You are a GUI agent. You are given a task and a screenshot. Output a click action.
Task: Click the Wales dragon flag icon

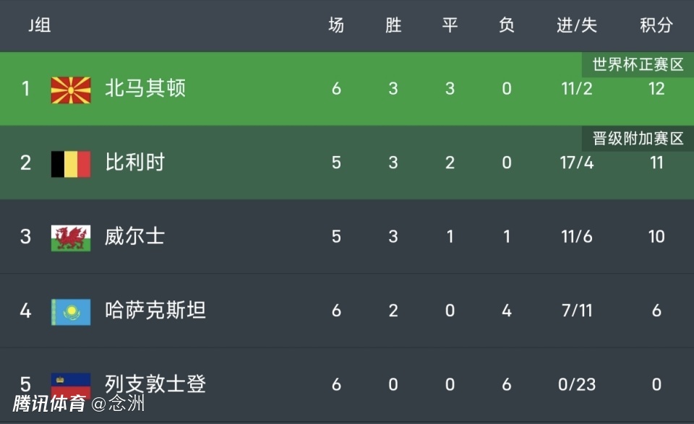[71, 237]
